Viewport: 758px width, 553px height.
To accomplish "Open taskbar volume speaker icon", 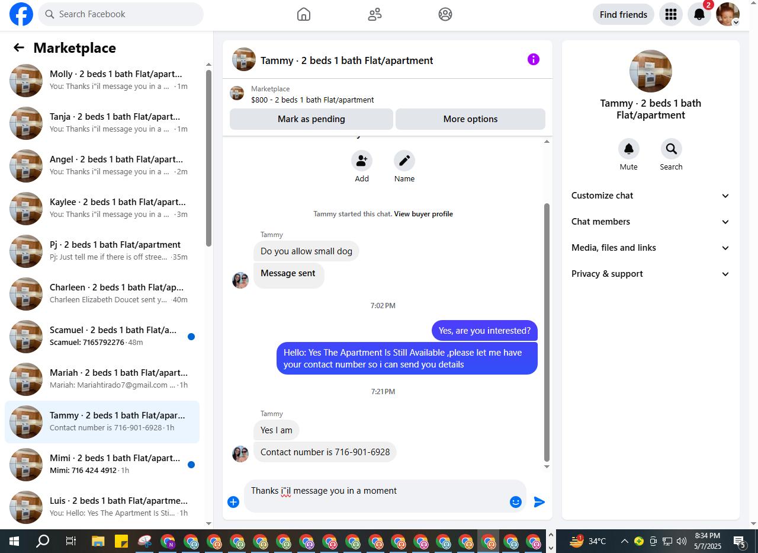I will 682,541.
